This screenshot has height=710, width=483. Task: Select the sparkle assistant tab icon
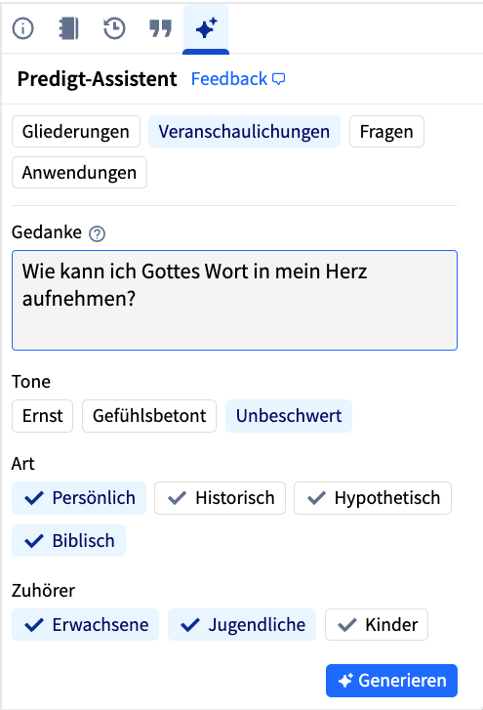click(206, 28)
